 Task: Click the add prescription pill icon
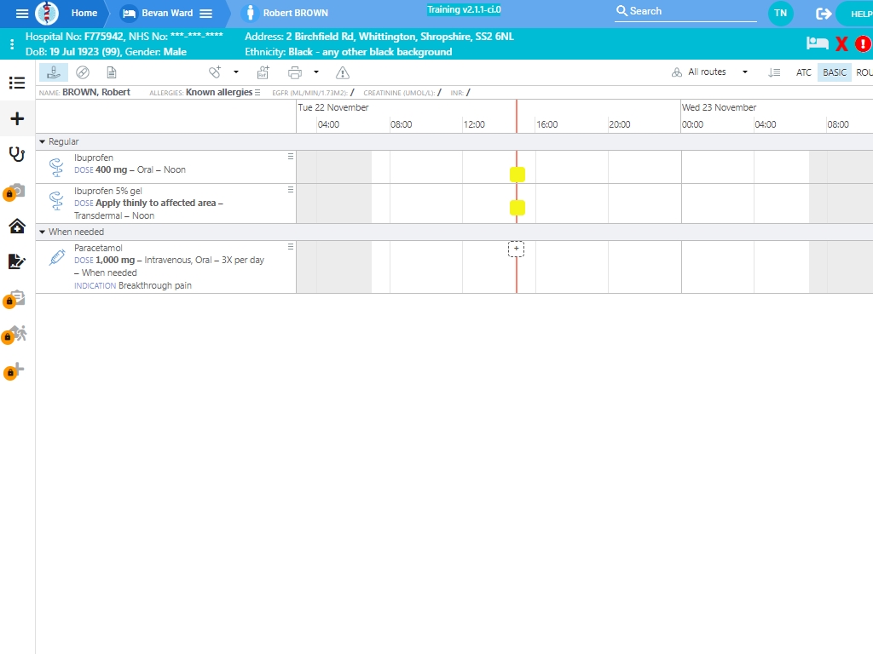(215, 72)
